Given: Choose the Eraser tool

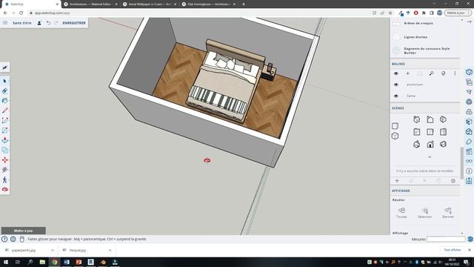Looking at the screenshot, I should click(4, 90).
